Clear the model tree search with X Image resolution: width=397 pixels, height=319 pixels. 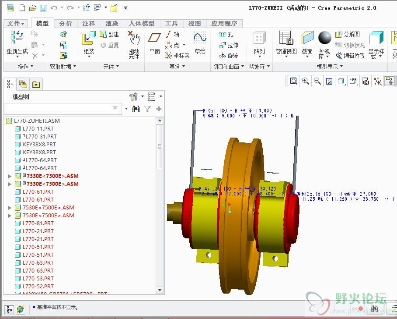point(115,108)
